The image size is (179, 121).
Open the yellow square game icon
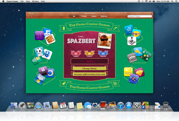(x=128, y=72)
